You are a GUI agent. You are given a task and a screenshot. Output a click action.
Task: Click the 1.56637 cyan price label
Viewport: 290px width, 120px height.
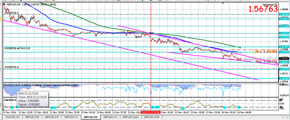[284, 62]
